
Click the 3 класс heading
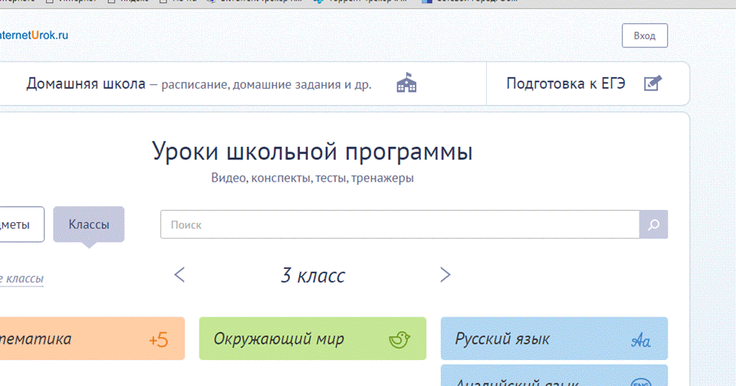click(313, 275)
